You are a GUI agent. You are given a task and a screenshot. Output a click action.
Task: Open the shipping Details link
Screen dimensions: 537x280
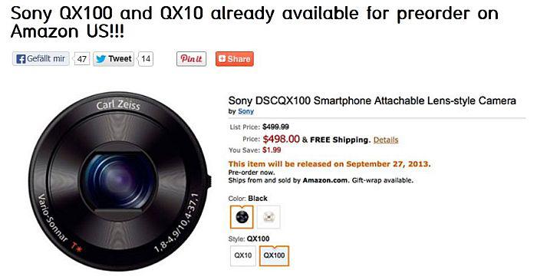tap(386, 140)
